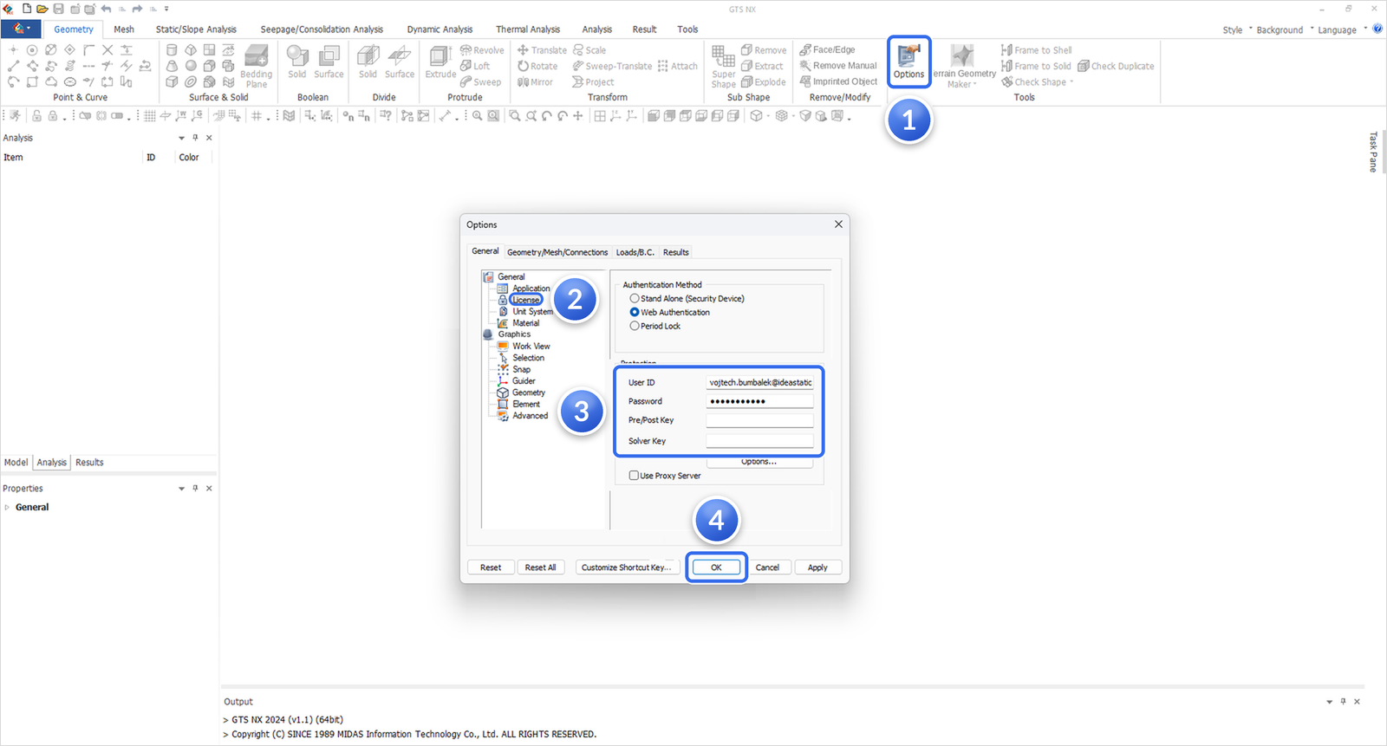This screenshot has height=746, width=1387.
Task: Open the Background dropdown menu
Action: click(x=1285, y=29)
